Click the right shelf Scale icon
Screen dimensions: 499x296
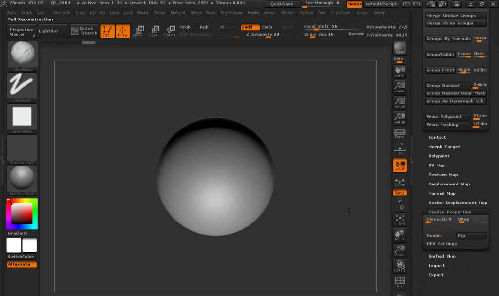click(x=400, y=251)
